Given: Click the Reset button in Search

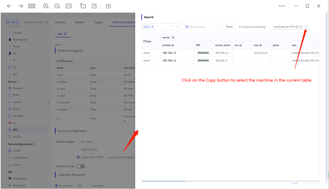Looking at the screenshot, I should pos(229,27).
